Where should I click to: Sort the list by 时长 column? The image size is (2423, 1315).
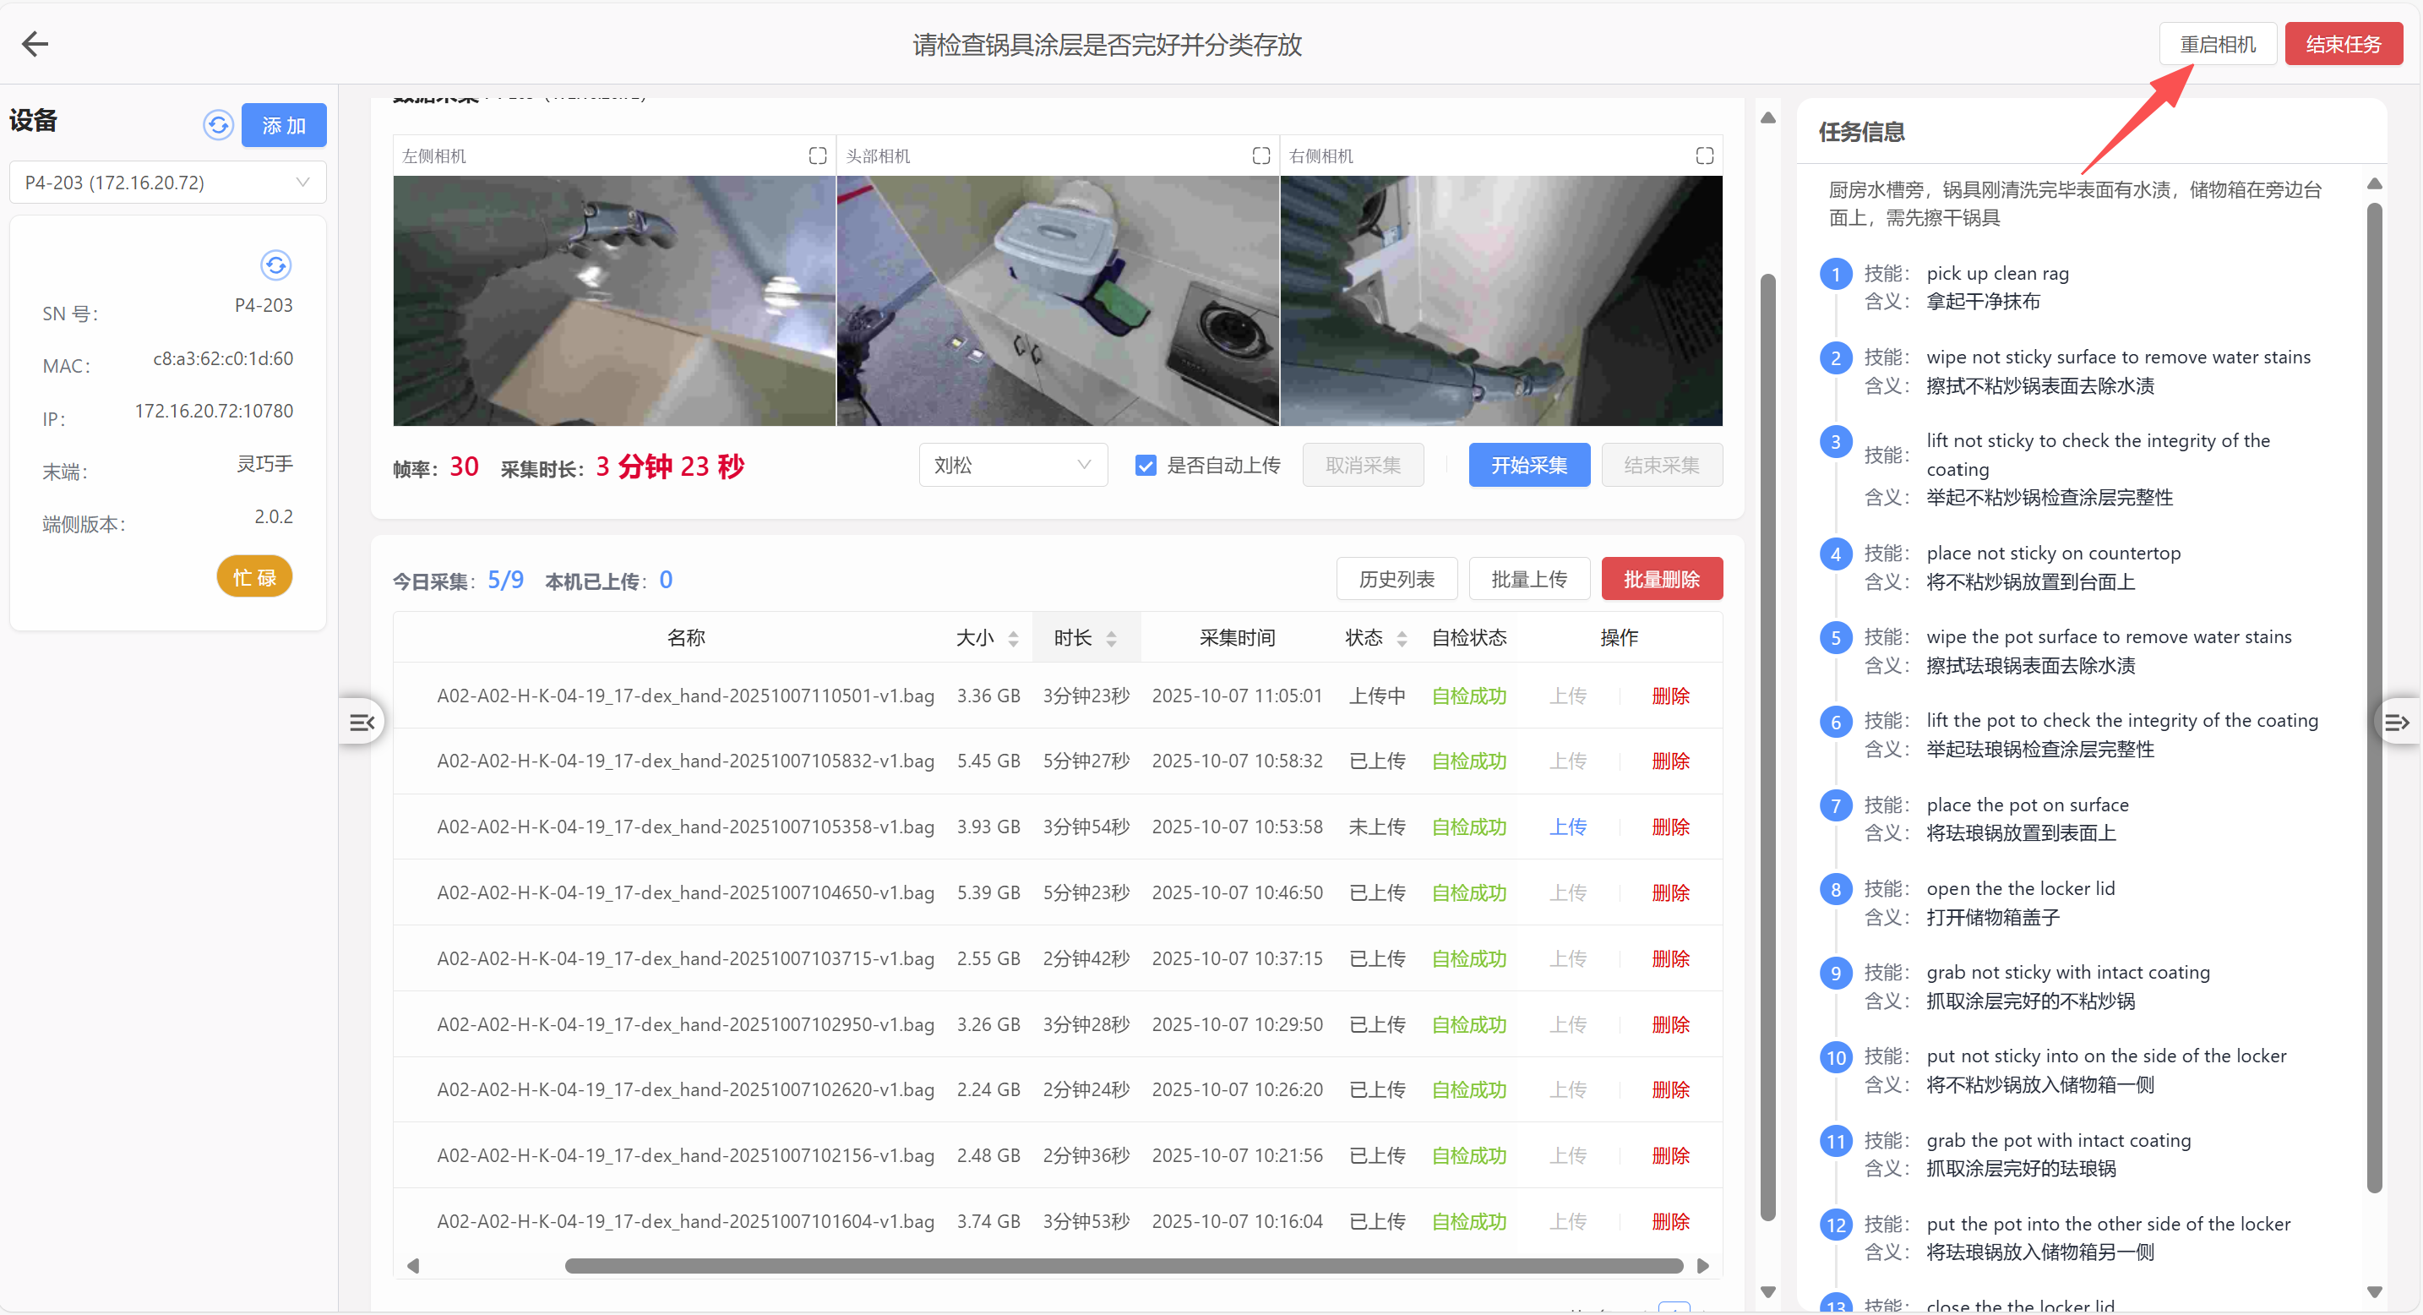point(1111,639)
